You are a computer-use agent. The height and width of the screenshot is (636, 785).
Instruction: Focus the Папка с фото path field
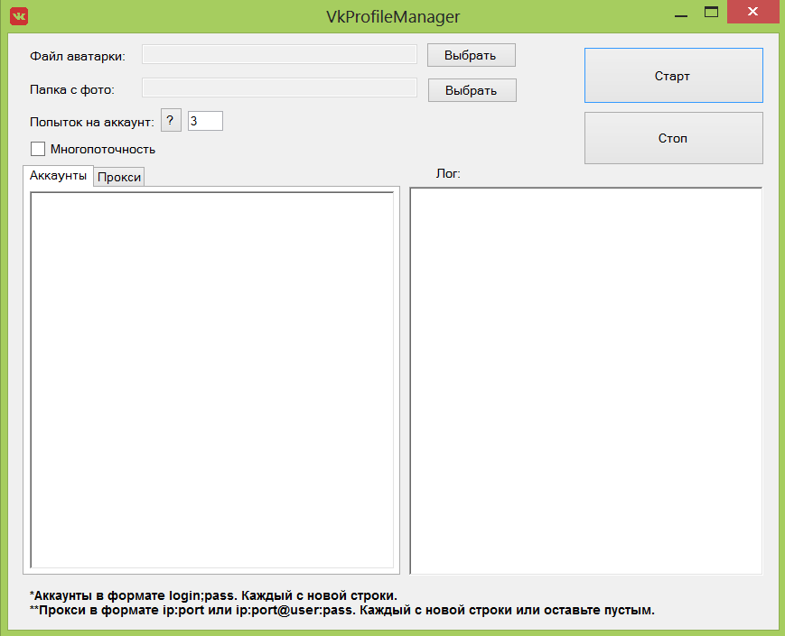click(279, 88)
